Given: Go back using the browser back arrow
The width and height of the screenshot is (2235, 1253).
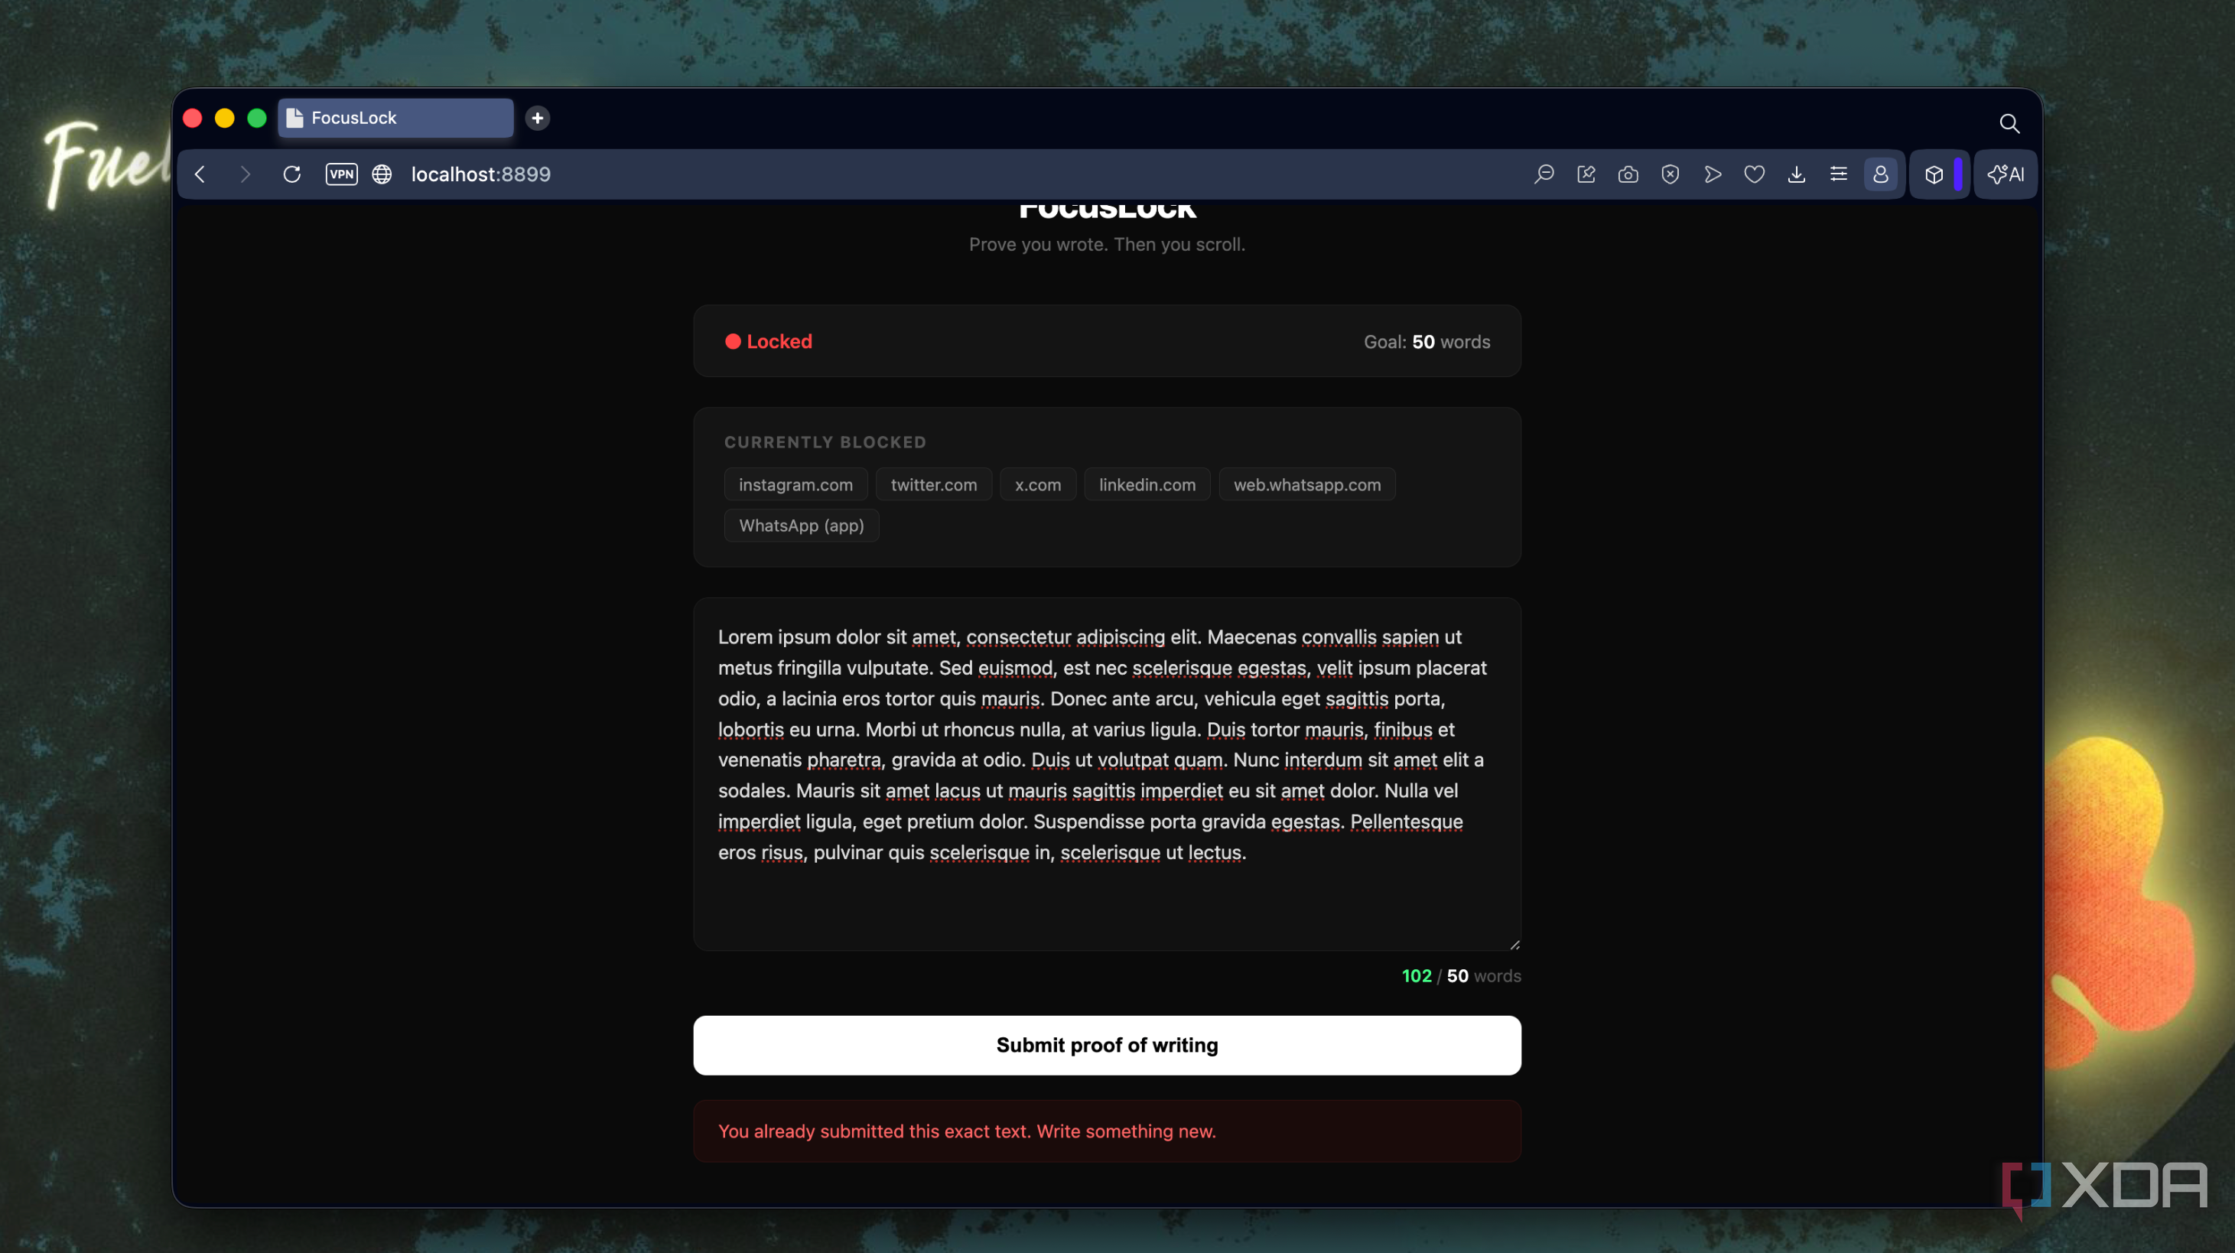Looking at the screenshot, I should coord(200,174).
